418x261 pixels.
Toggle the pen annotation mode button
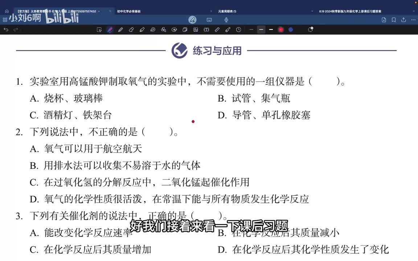pyautogui.click(x=192, y=20)
